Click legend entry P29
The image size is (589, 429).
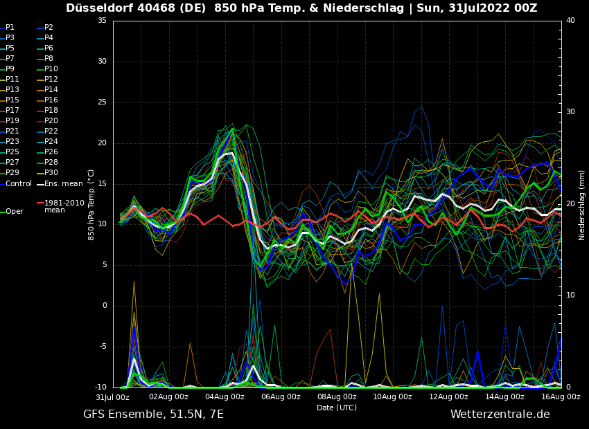pyautogui.click(x=12, y=173)
